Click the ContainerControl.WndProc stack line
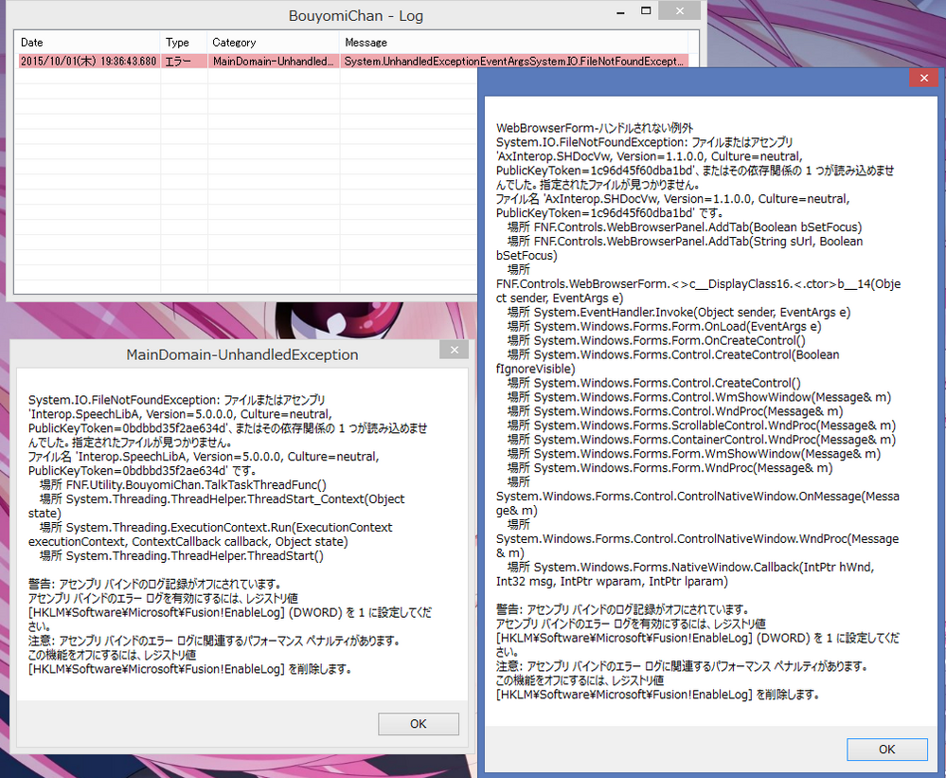The width and height of the screenshot is (946, 778). click(x=702, y=440)
